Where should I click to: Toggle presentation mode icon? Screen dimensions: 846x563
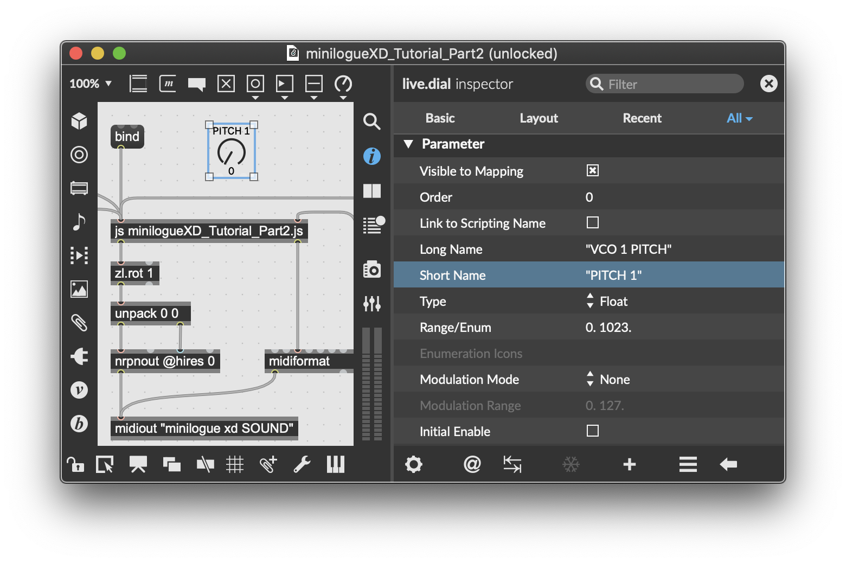138,464
